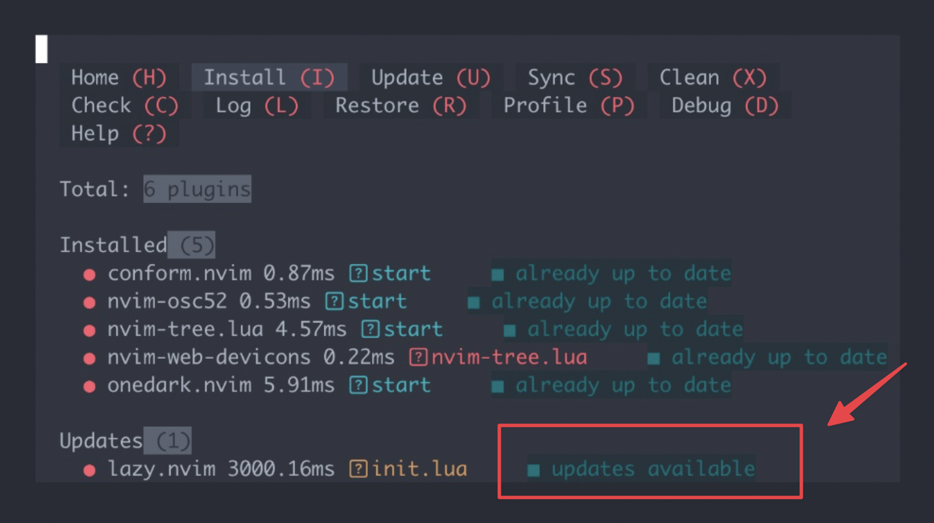Select the Sync (S) menu item
Screen dimensions: 934x523
575,77
